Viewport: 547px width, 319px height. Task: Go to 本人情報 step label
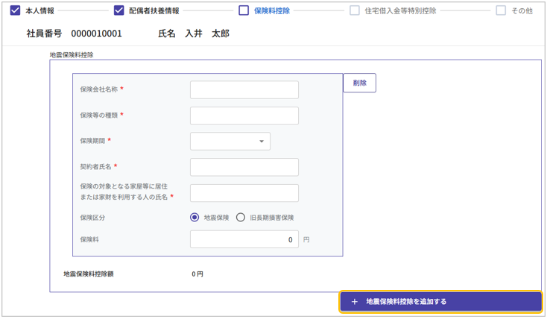click(39, 10)
